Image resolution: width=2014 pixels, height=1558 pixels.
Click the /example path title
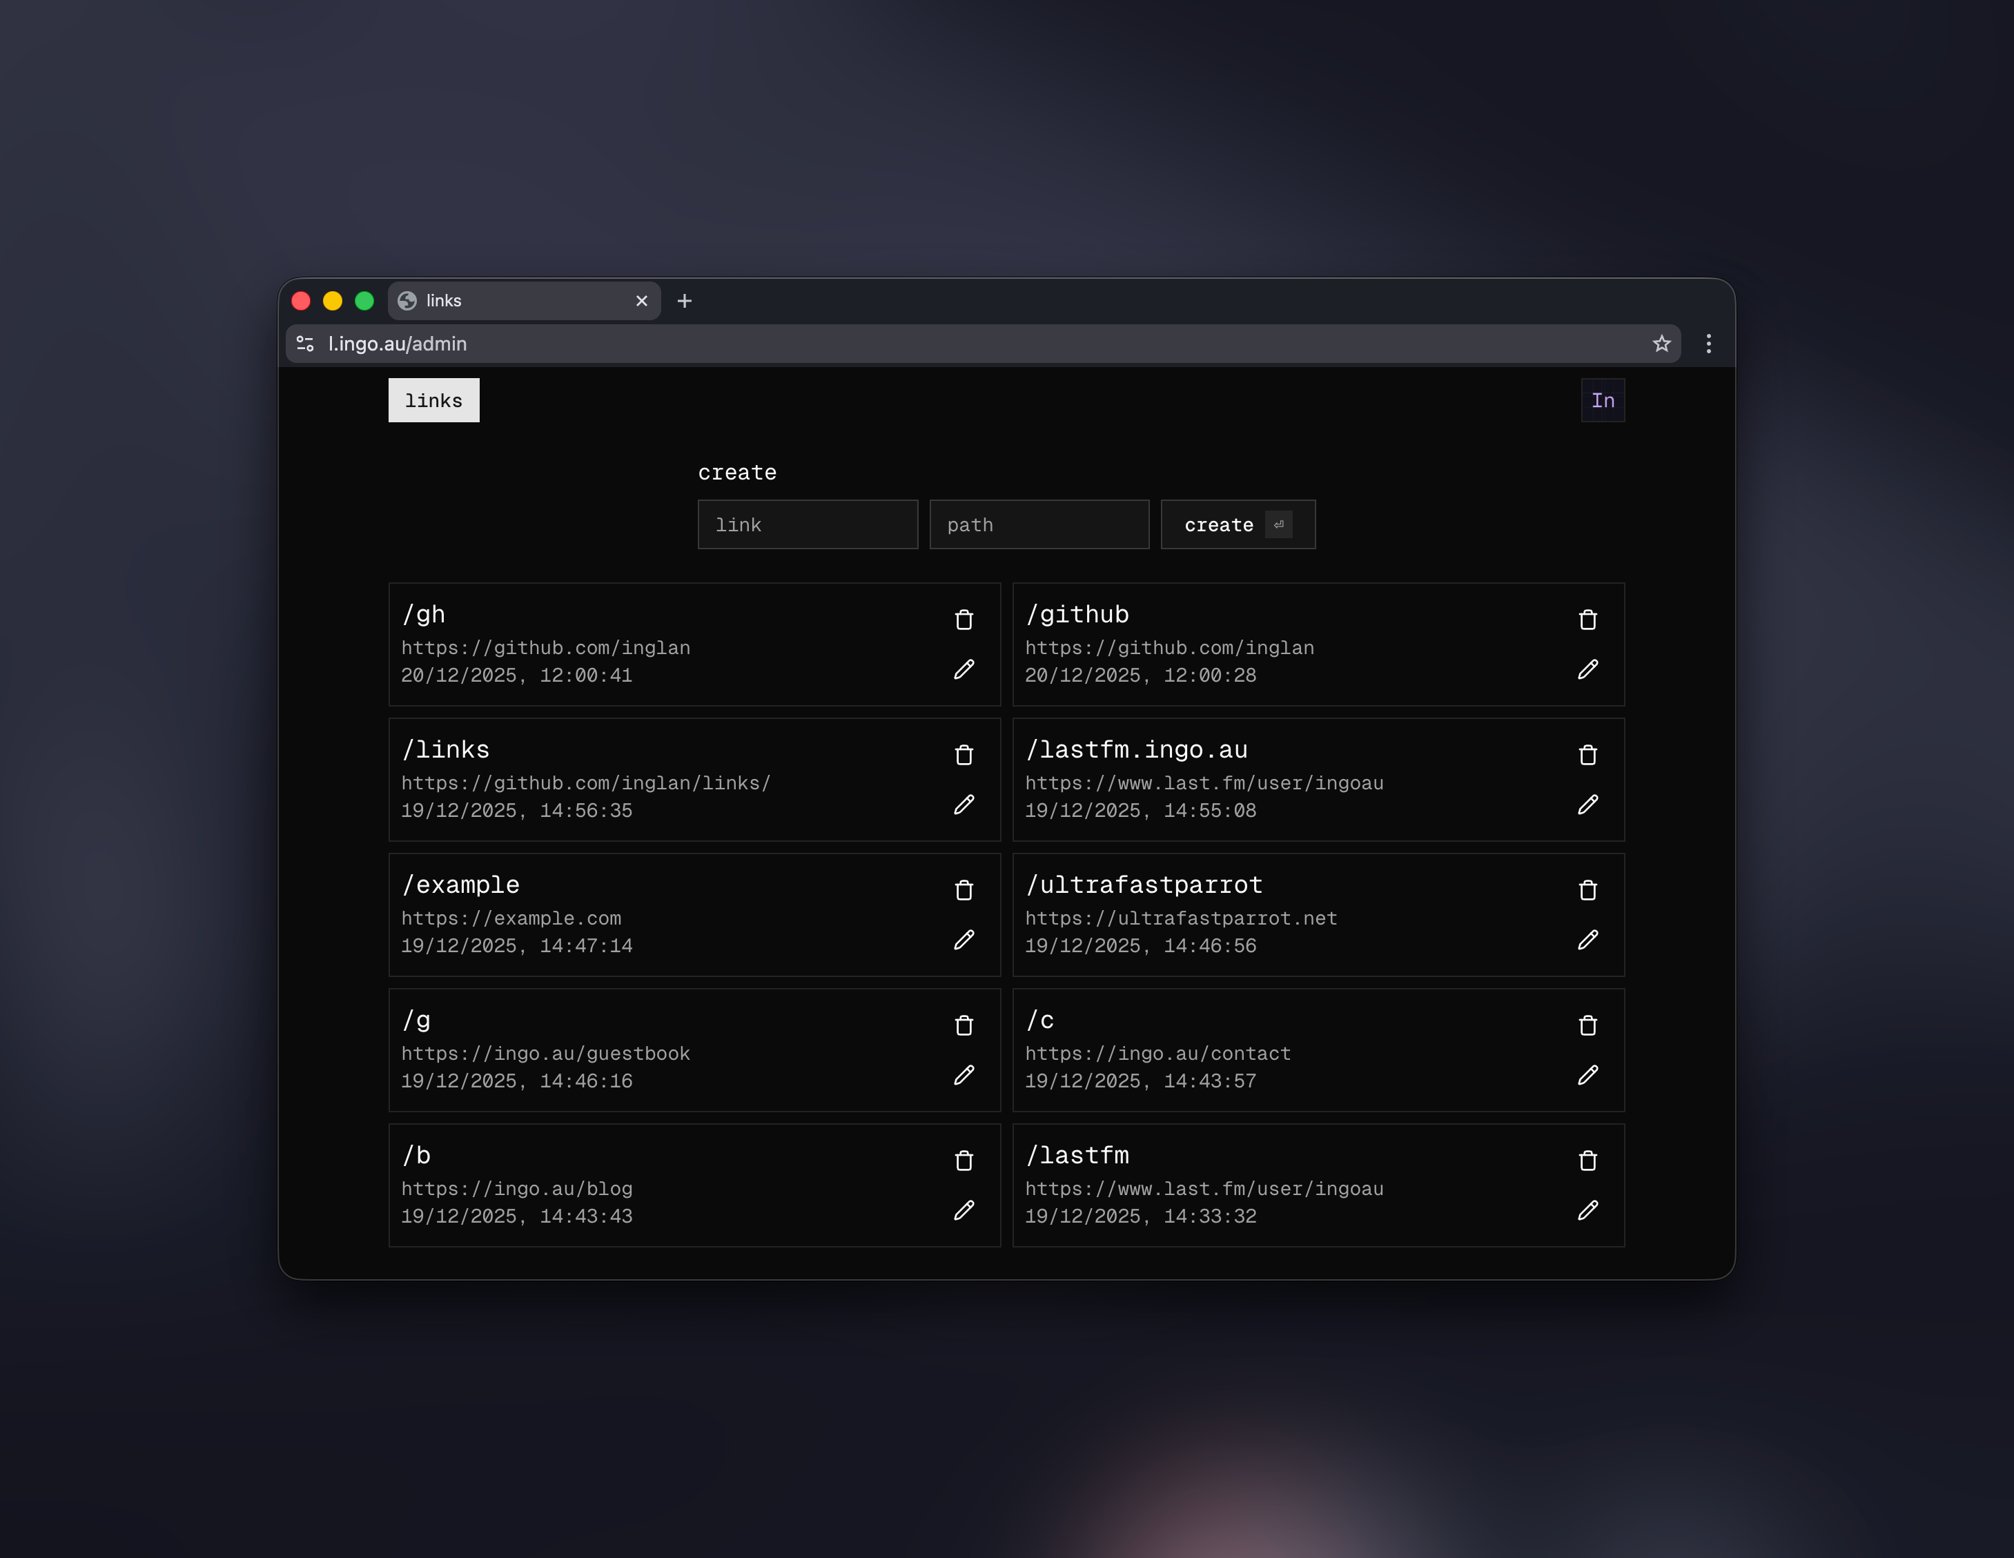(x=460, y=885)
